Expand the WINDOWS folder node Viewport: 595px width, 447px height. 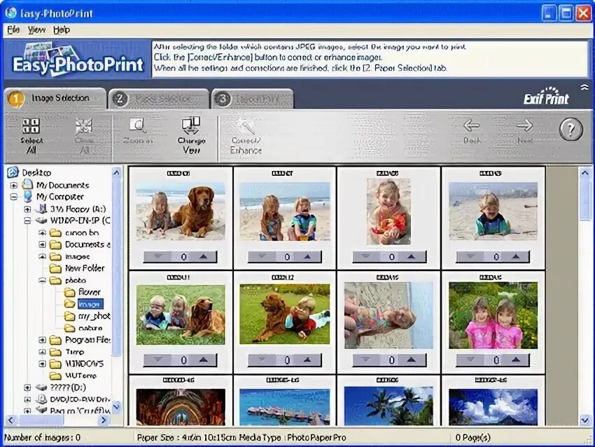point(43,364)
